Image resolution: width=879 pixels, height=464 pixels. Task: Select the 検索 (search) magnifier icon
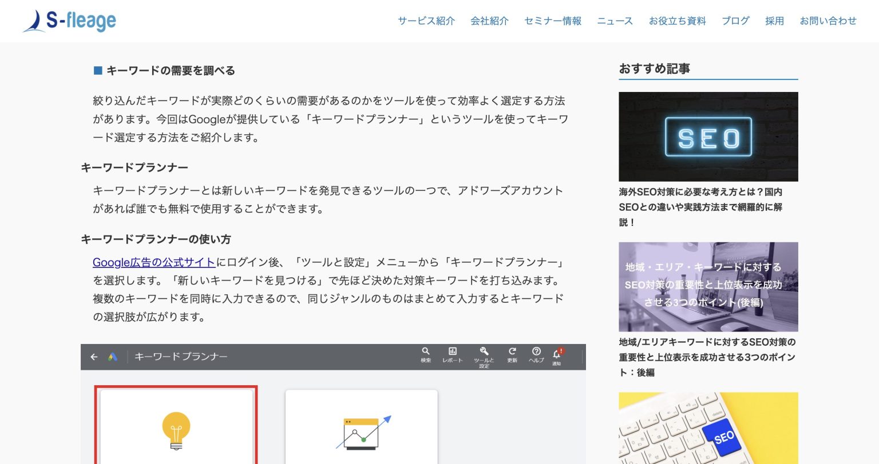426,353
